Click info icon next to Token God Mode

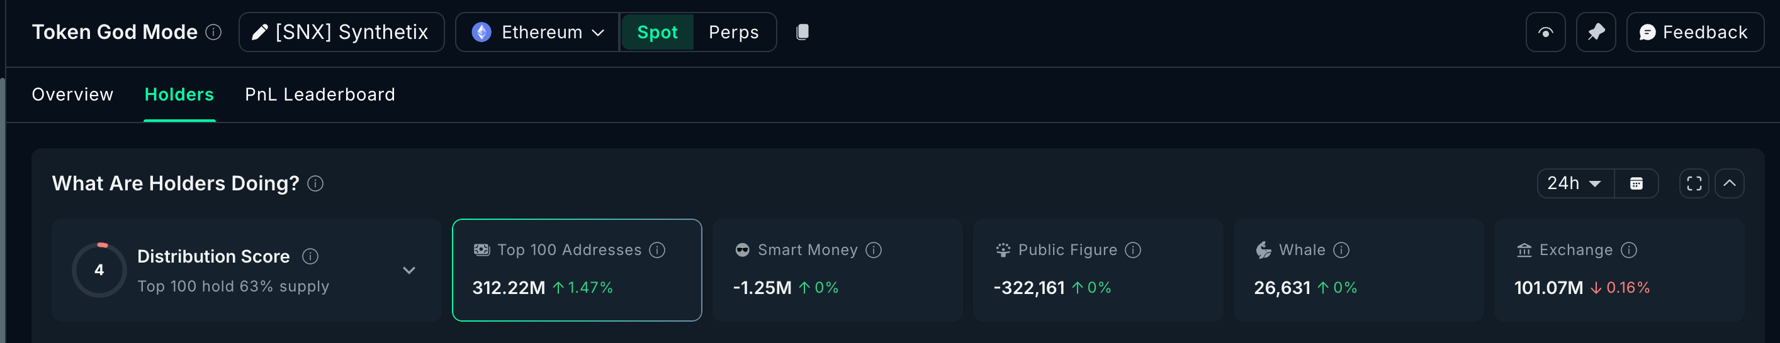click(x=213, y=32)
